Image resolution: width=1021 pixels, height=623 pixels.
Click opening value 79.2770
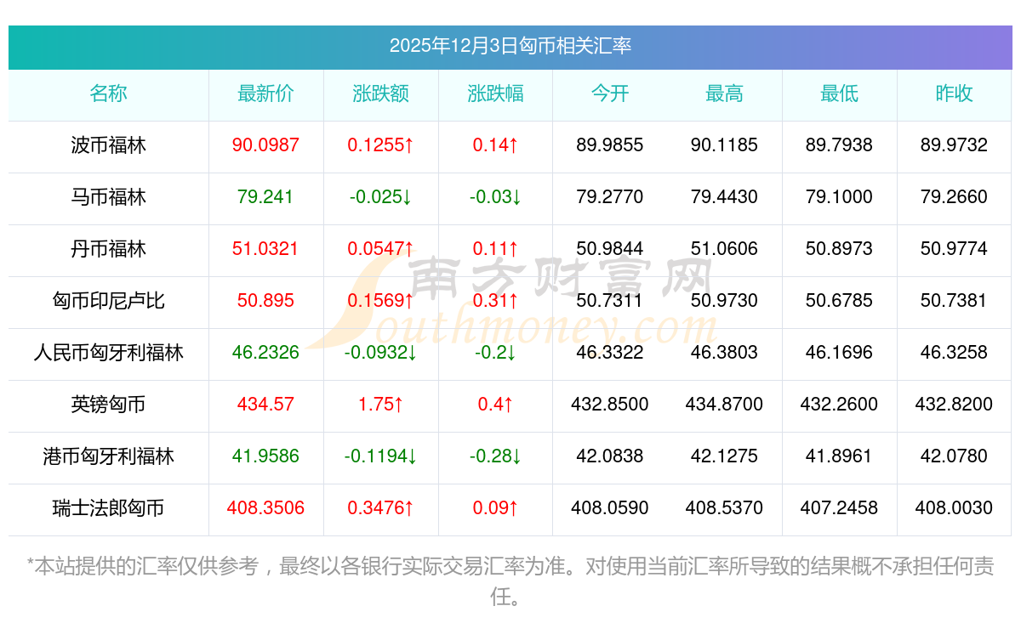pyautogui.click(x=610, y=197)
